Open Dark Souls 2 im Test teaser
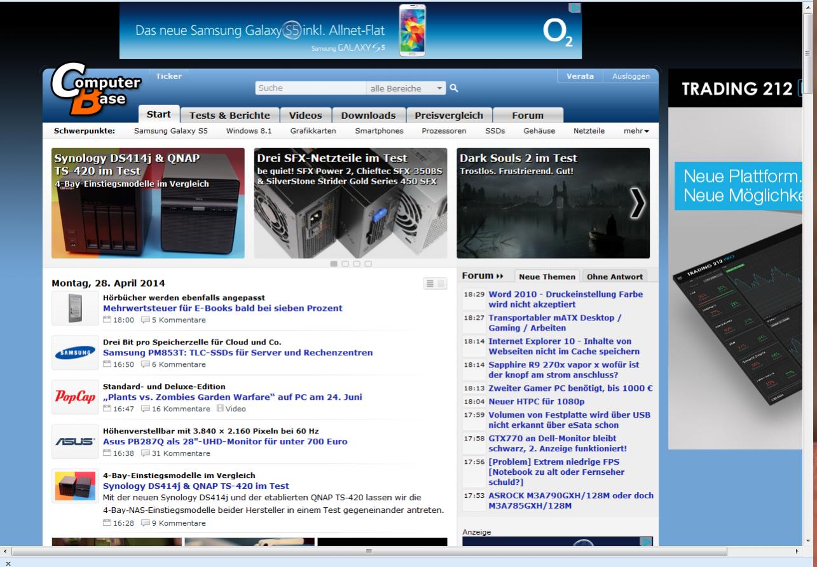The height and width of the screenshot is (567, 817). pyautogui.click(x=553, y=203)
